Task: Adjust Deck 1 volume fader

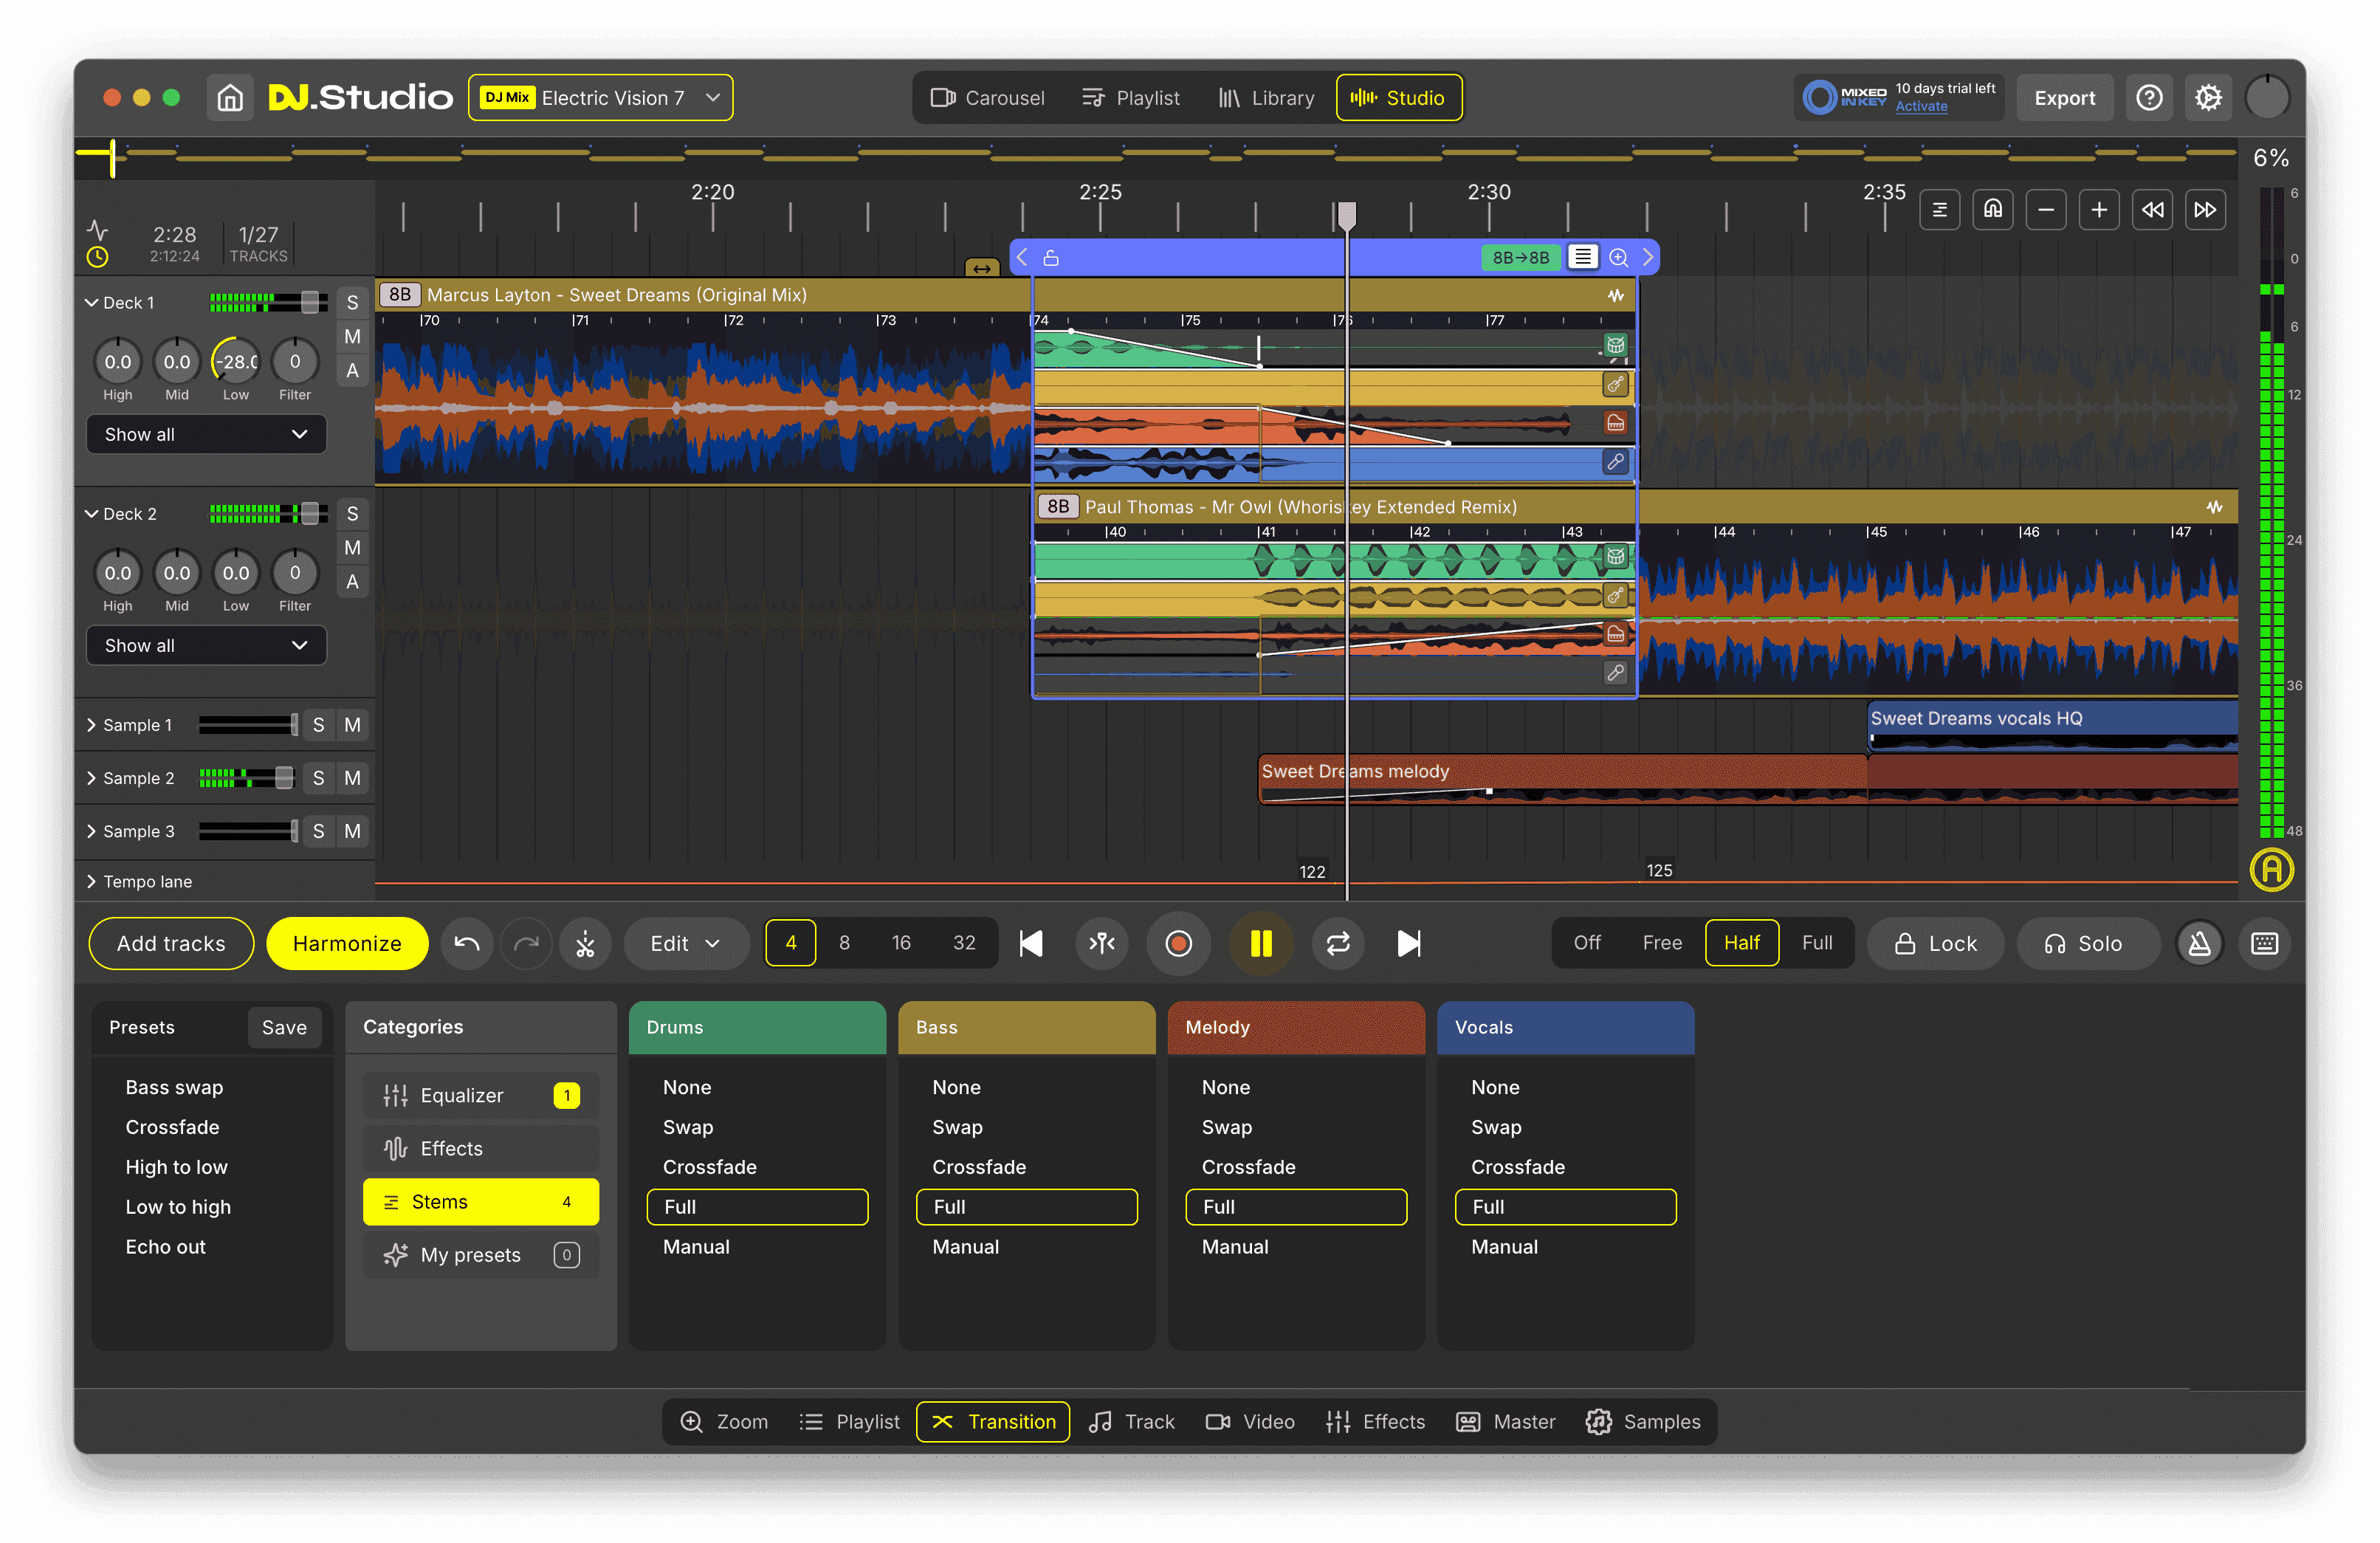Action: click(310, 302)
